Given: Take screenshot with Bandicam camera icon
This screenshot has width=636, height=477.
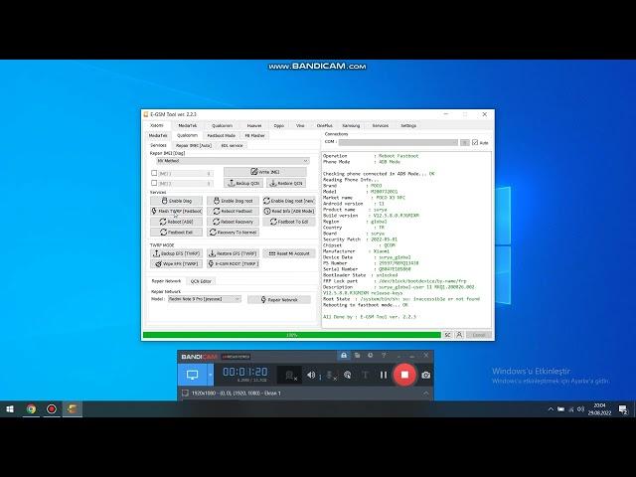Looking at the screenshot, I should point(426,376).
